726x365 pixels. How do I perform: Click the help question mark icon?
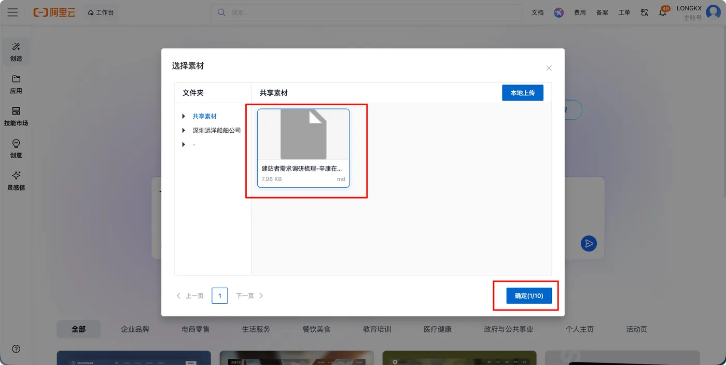[16, 349]
